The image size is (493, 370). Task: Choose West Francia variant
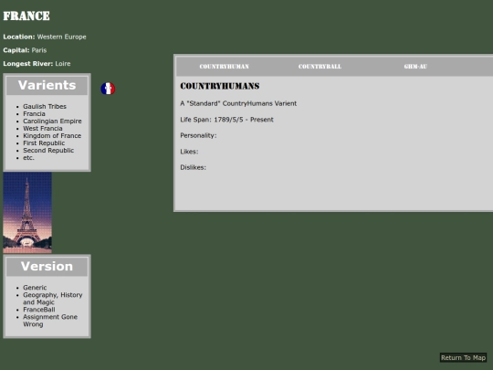coord(43,129)
